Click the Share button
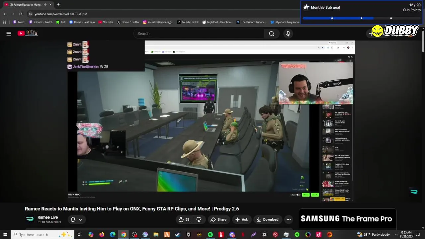The height and width of the screenshot is (239, 425). 218,219
